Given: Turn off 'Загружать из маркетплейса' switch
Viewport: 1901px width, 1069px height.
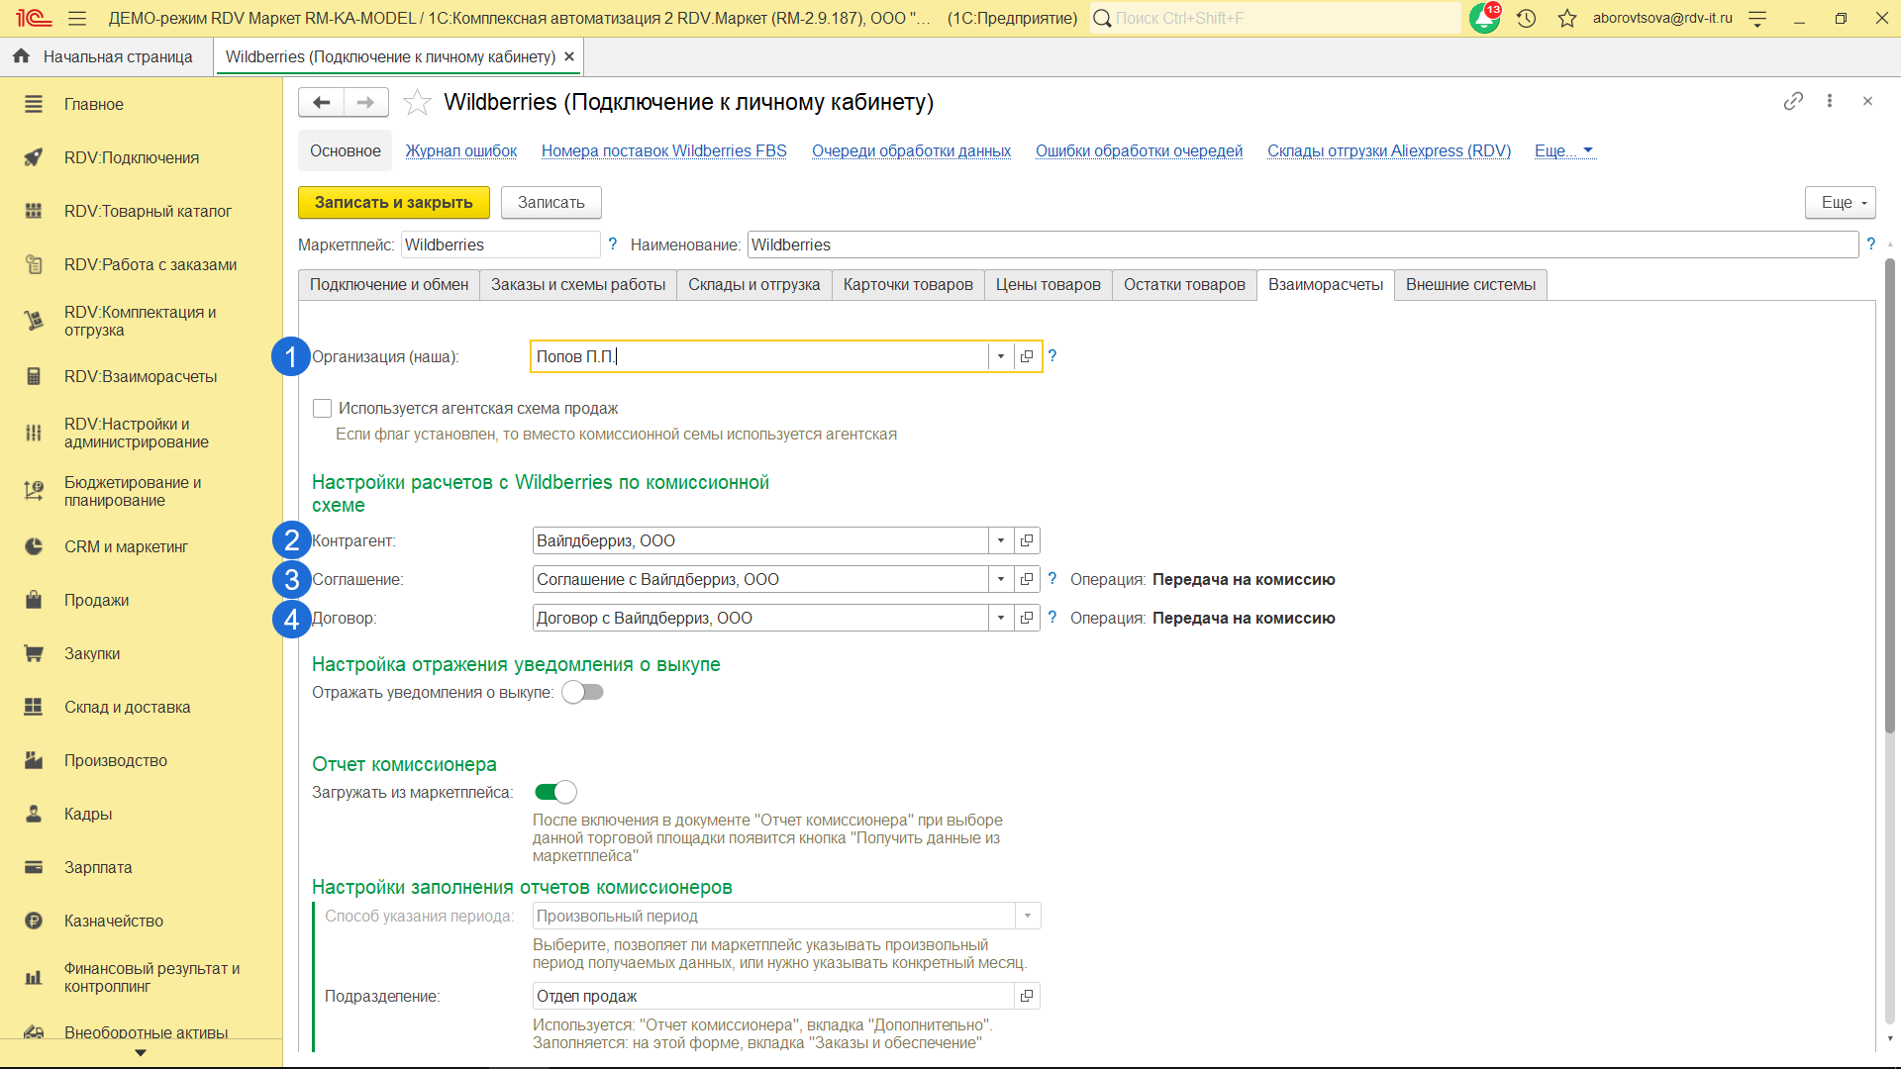Looking at the screenshot, I should coord(555,792).
